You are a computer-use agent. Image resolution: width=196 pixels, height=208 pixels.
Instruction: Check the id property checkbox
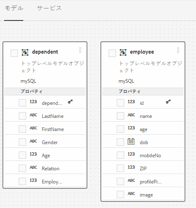point(120,103)
